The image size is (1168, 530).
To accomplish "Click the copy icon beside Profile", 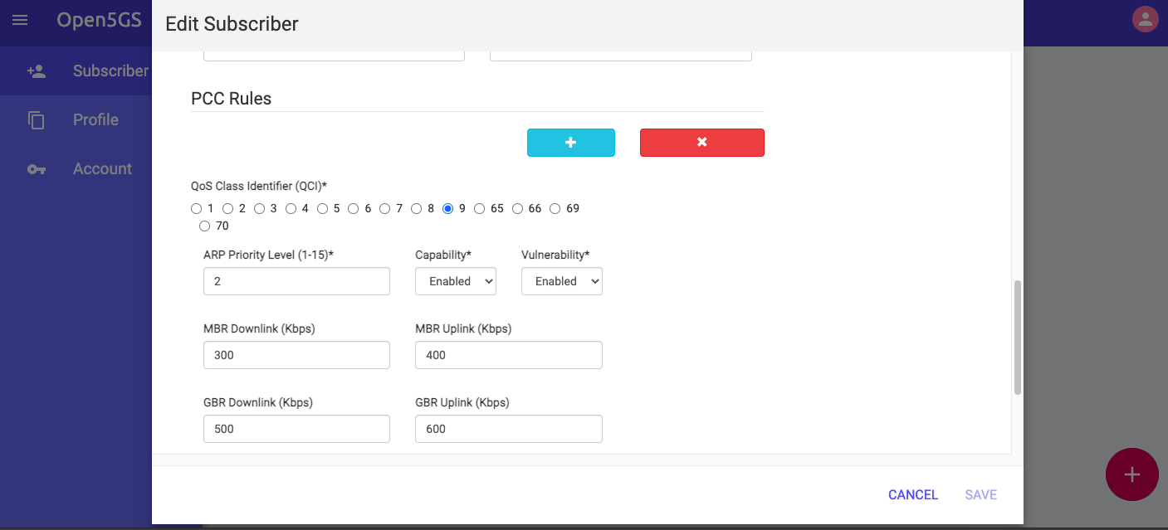I will pos(37,119).
